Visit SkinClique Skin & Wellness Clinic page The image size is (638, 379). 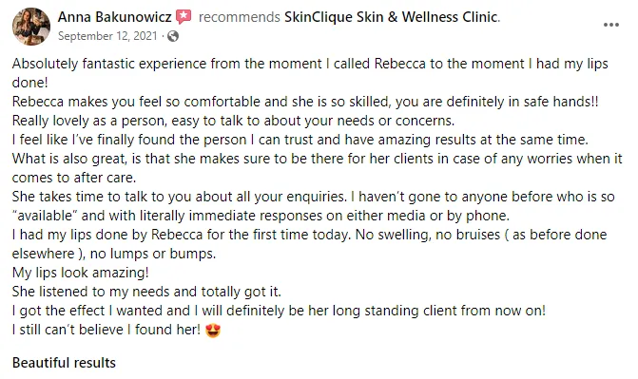392,17
